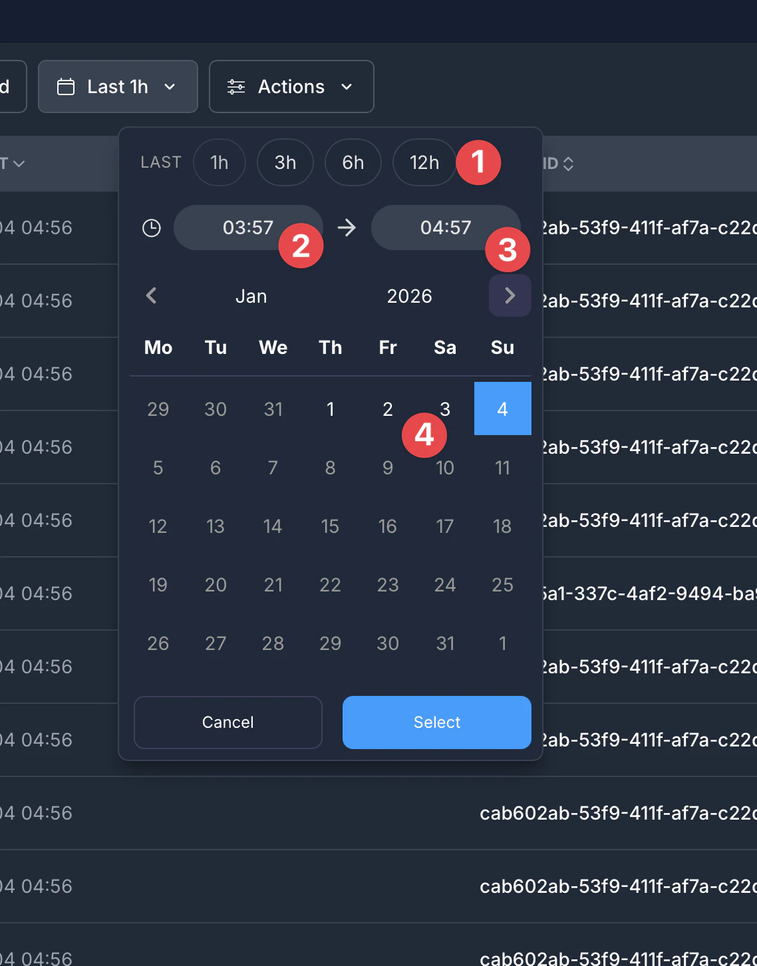Go to the previous month with the left chevron

pyautogui.click(x=151, y=295)
